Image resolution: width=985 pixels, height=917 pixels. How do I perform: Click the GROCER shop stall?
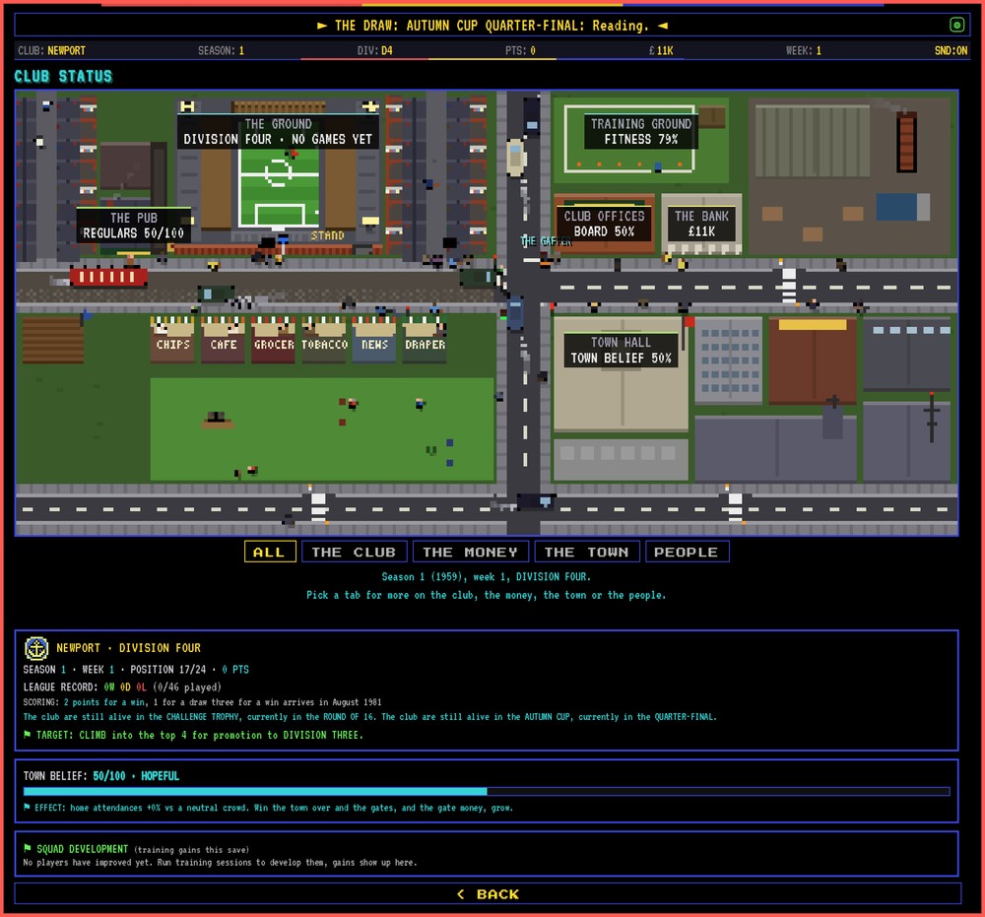click(x=273, y=340)
